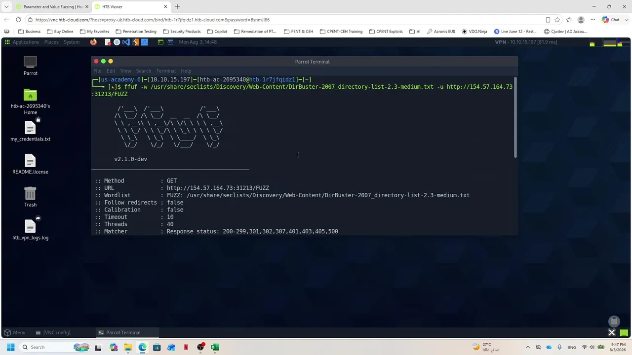The width and height of the screenshot is (632, 355).
Task: Open browser profile avatar
Action: pos(581,20)
